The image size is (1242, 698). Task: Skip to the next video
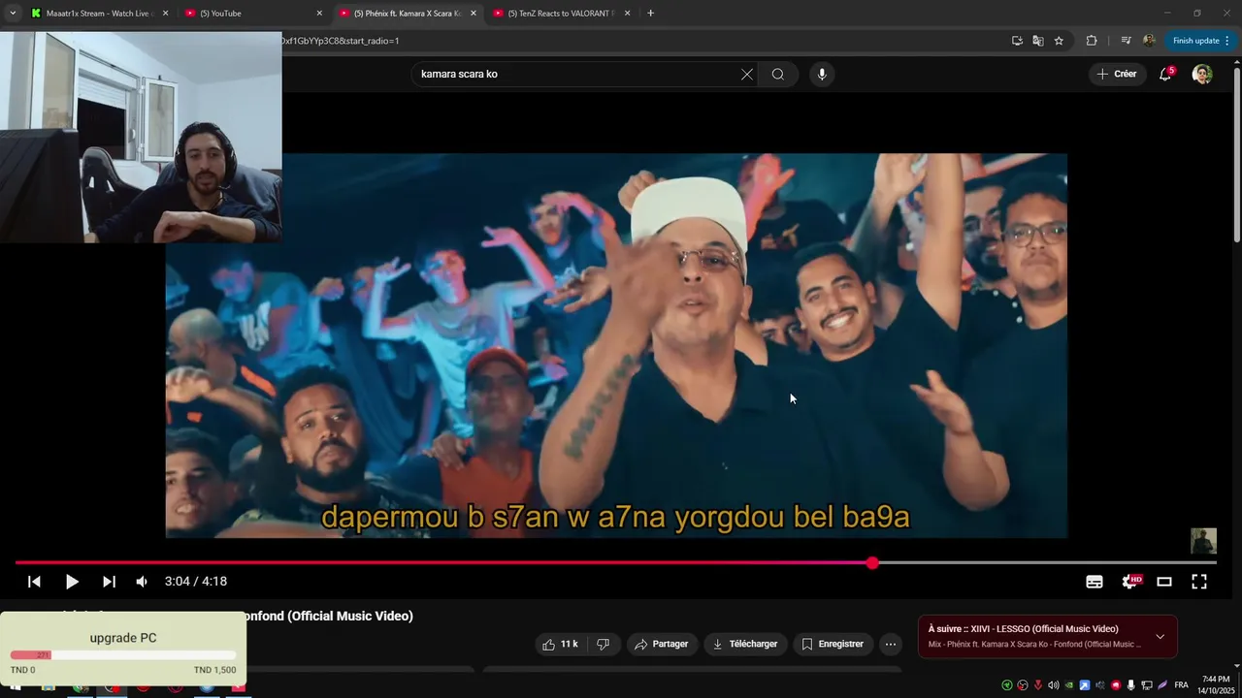[109, 582]
